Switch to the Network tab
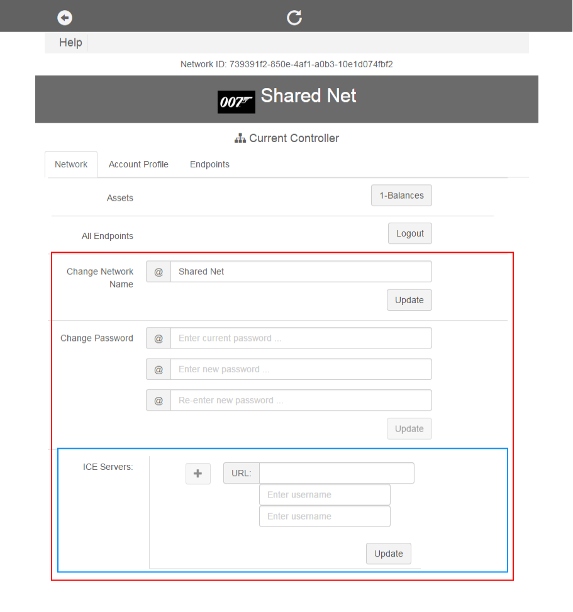573x612 pixels. [x=71, y=164]
